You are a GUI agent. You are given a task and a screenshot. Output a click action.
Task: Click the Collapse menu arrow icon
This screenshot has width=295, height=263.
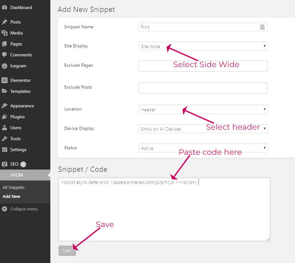(5, 209)
